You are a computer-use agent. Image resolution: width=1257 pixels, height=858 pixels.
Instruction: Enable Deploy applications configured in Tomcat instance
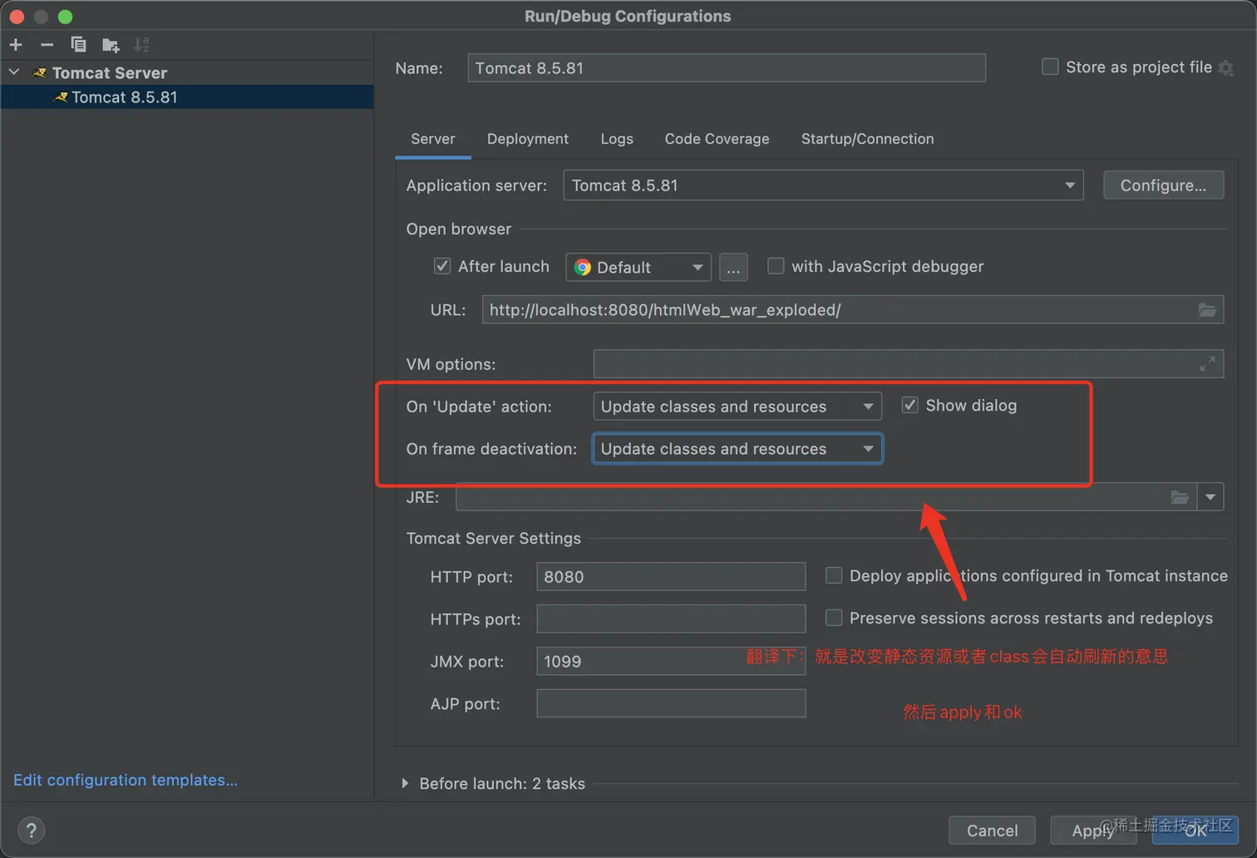[834, 575]
